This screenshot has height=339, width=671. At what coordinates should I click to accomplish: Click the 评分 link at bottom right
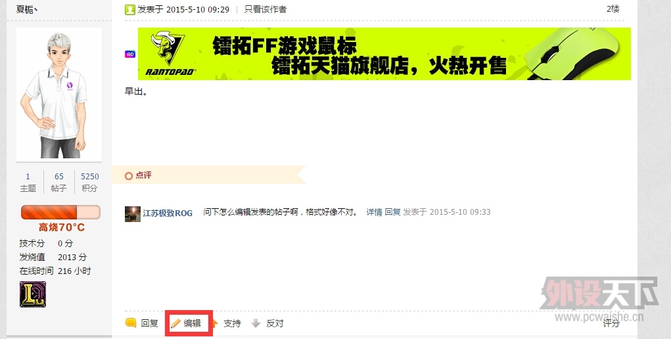[611, 324]
